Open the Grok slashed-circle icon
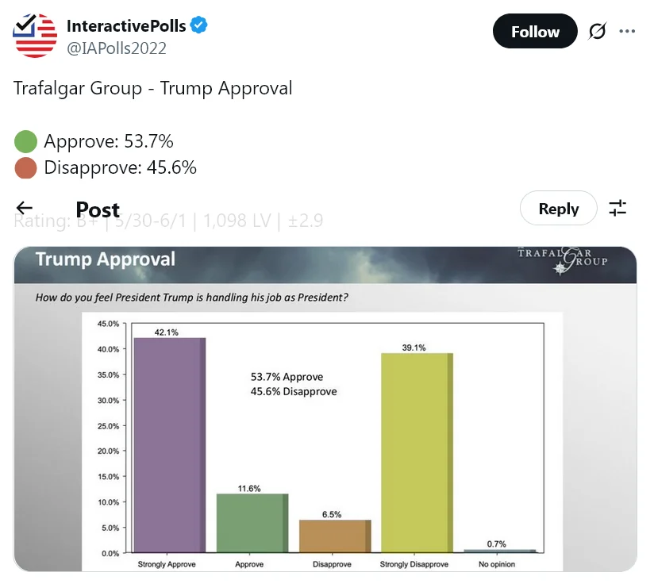The height and width of the screenshot is (584, 654). pos(597,32)
